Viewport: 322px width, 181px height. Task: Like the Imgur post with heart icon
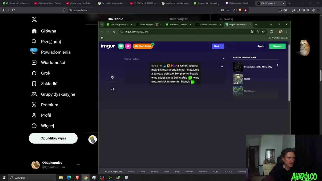(112, 77)
